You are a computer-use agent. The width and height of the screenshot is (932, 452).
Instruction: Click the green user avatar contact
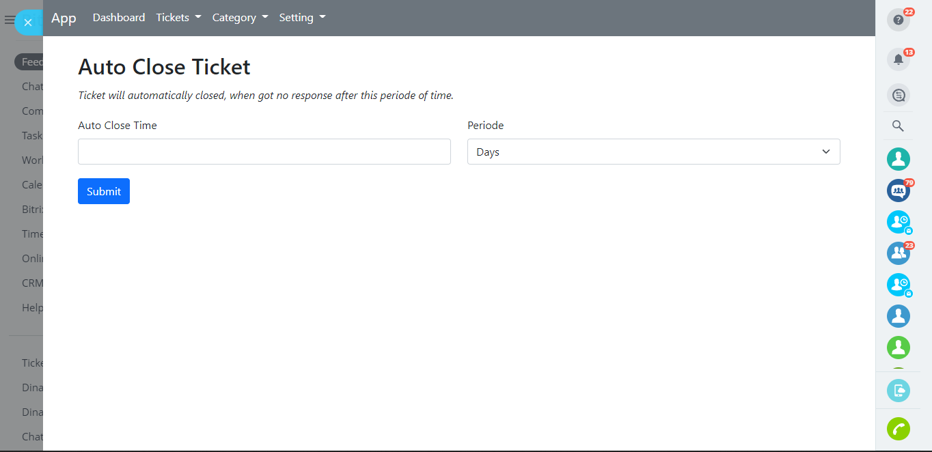[898, 348]
